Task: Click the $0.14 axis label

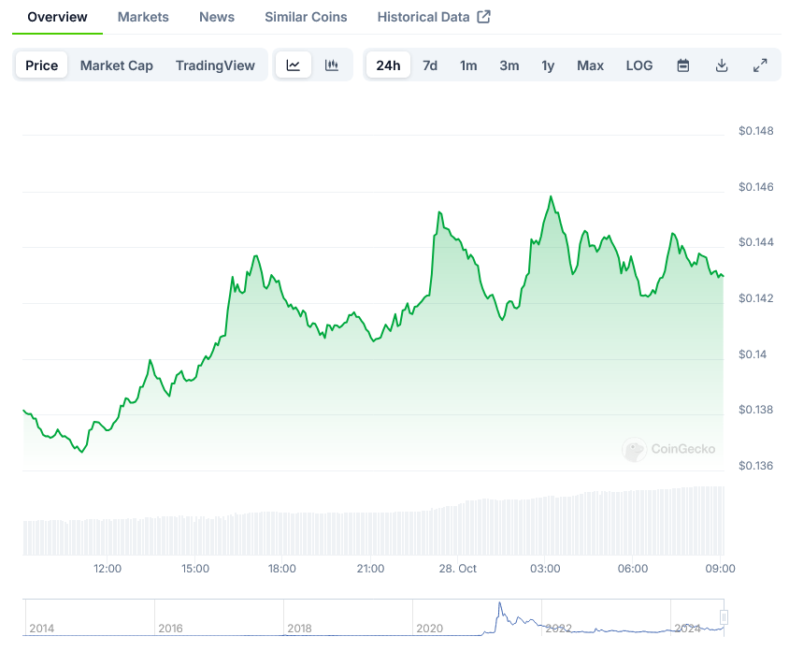Action: (753, 354)
